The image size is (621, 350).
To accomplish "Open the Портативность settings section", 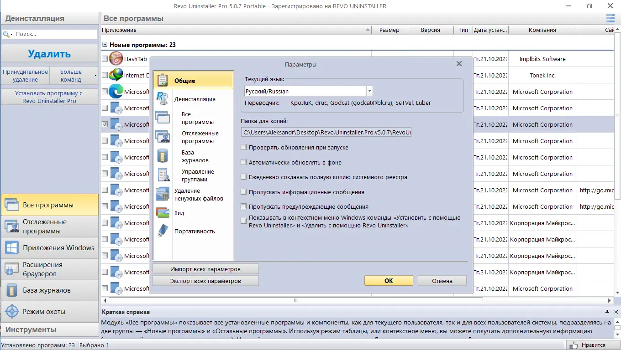I will 195,231.
